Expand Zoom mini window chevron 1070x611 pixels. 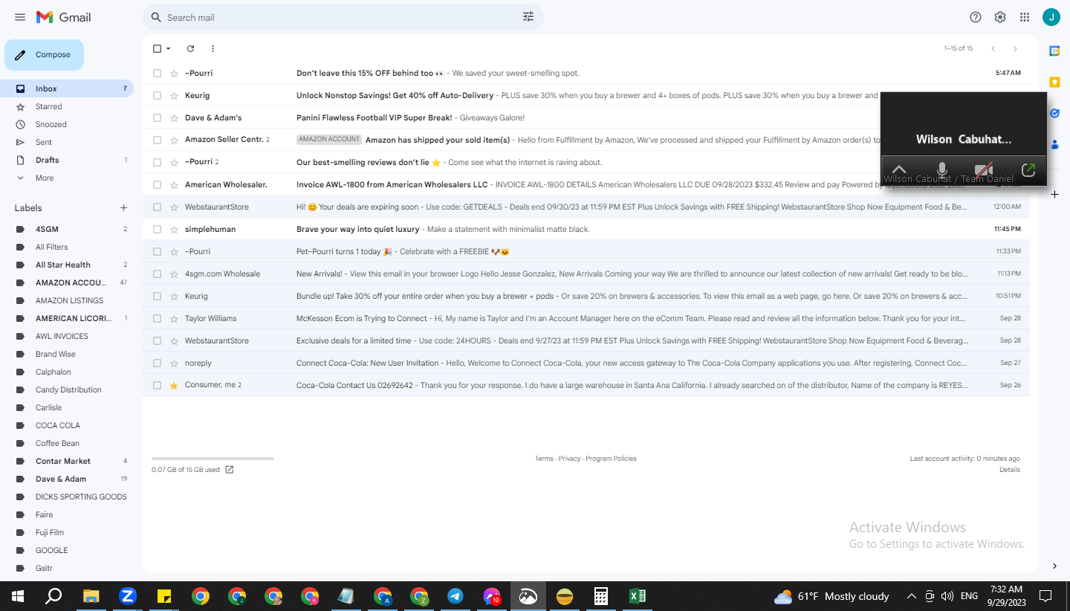pos(899,170)
